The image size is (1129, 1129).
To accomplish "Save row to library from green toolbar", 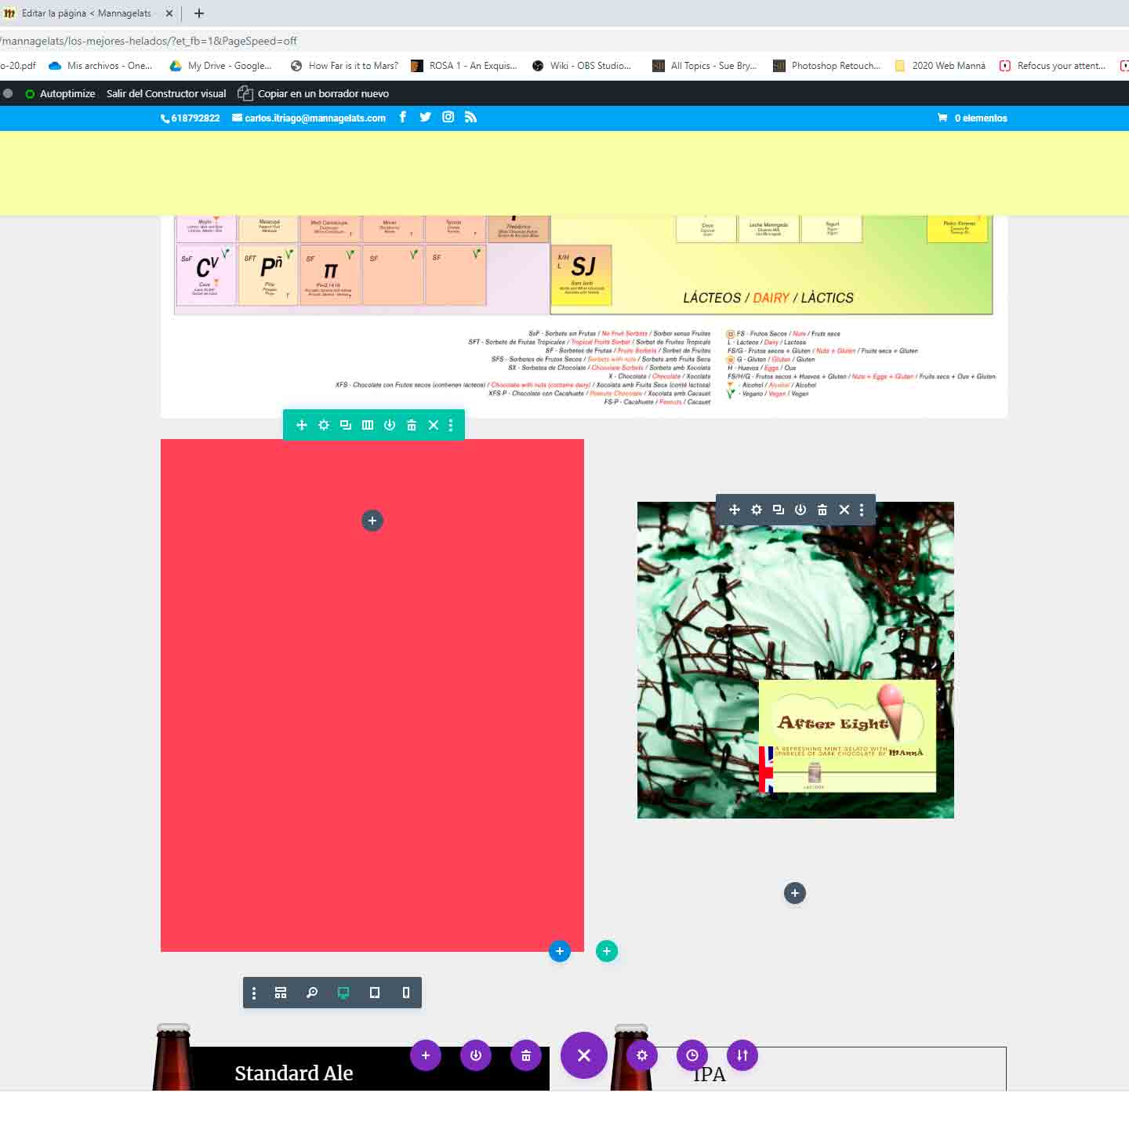I will 390,425.
